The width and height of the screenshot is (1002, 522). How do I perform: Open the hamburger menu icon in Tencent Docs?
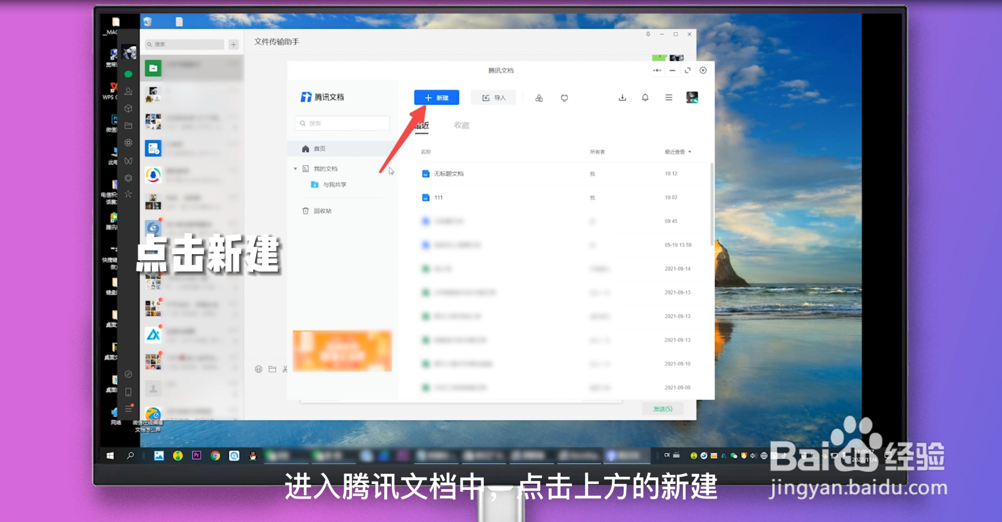click(668, 98)
